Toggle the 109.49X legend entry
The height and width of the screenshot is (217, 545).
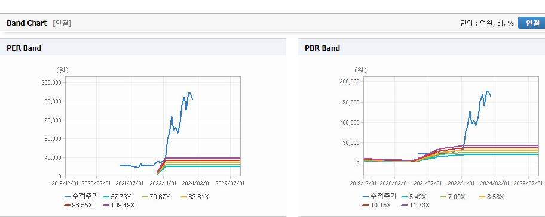coord(118,205)
